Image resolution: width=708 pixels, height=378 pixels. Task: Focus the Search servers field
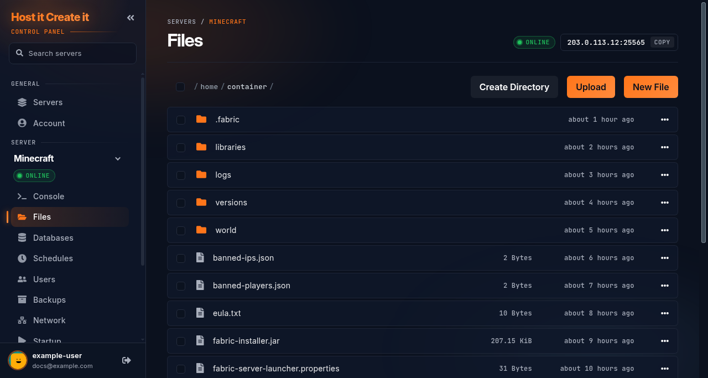[72, 53]
